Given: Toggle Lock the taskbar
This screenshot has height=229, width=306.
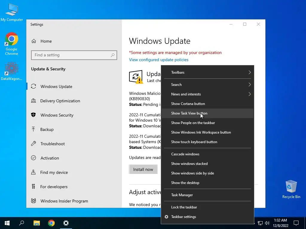Looking at the screenshot, I should point(207,207).
